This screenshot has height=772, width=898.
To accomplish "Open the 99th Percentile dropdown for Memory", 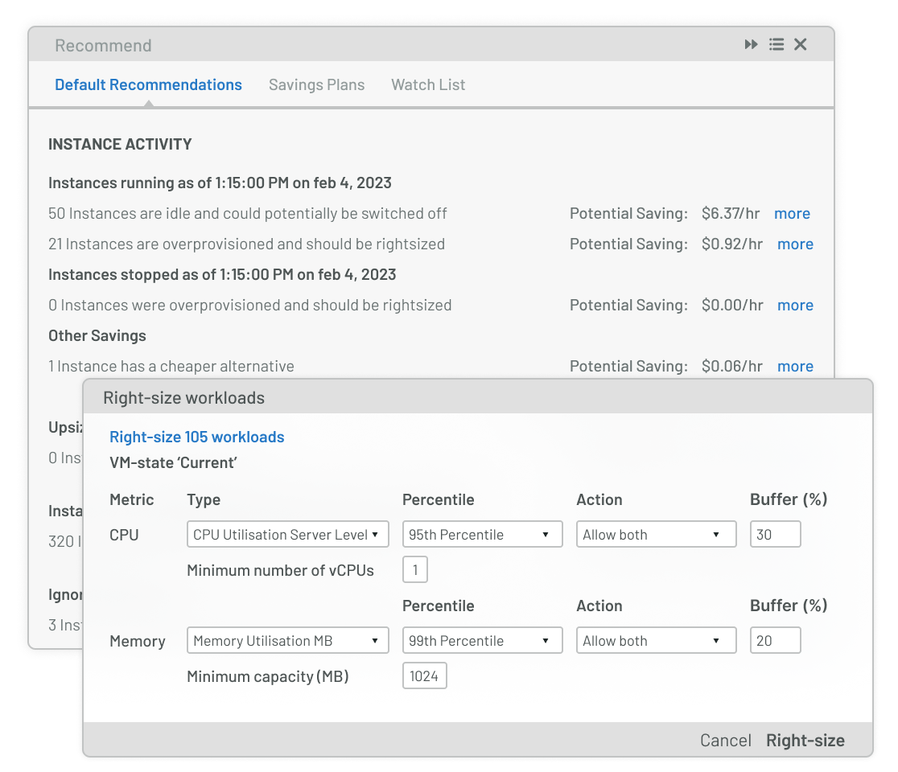I will click(482, 640).
